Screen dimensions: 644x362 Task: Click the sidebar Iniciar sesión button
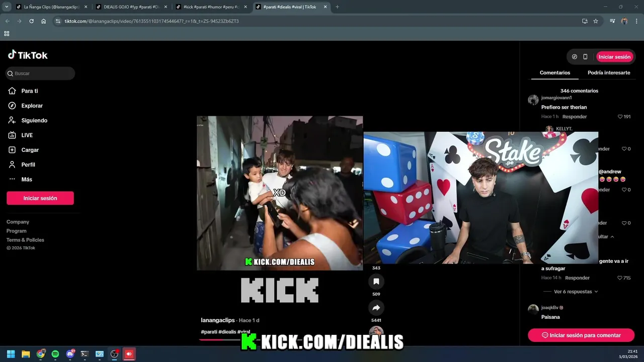[x=40, y=198]
